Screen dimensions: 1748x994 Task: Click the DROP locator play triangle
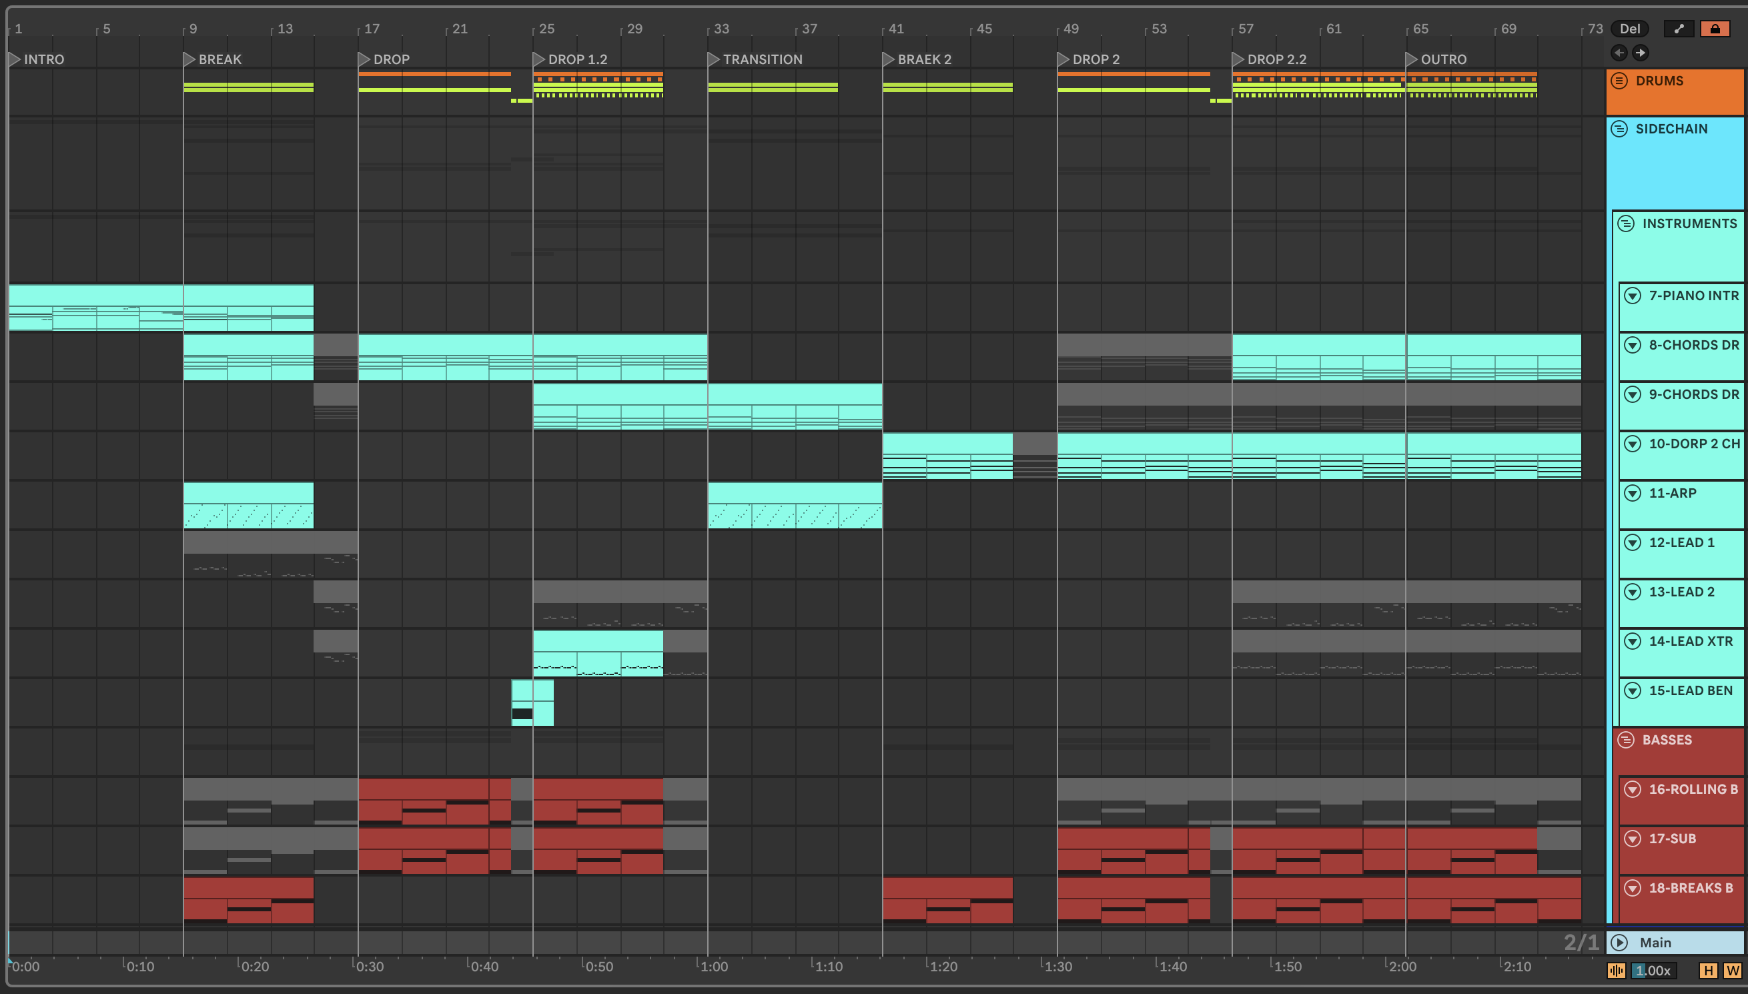pyautogui.click(x=364, y=59)
